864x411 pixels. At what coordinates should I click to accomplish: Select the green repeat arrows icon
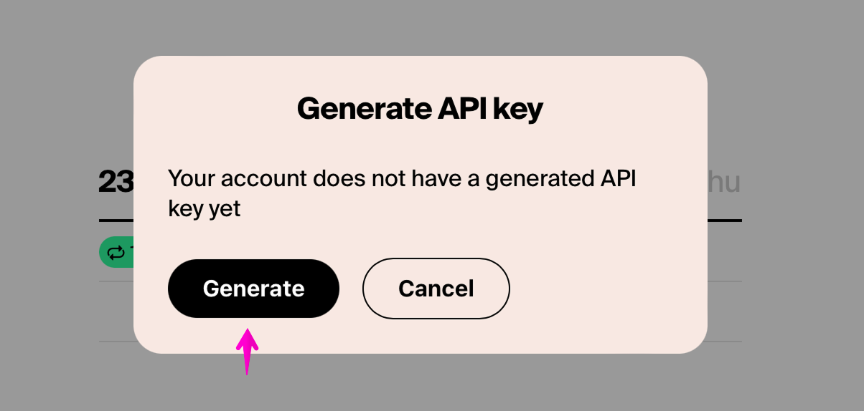tap(116, 252)
